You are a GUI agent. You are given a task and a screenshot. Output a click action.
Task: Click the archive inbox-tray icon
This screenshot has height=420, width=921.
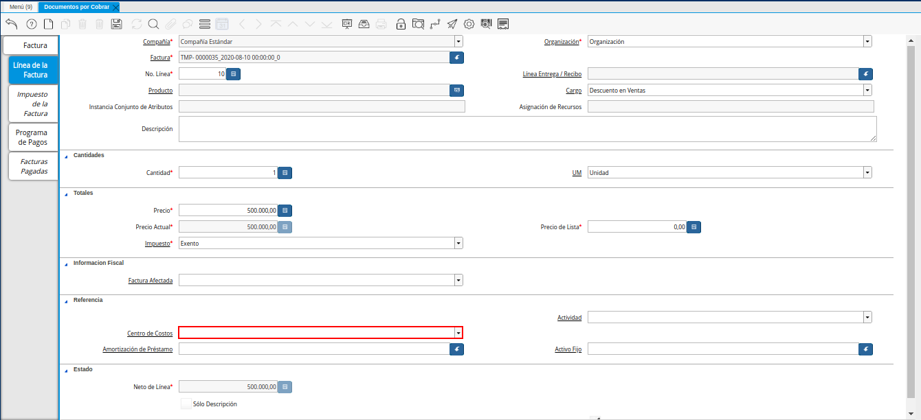coord(364,24)
